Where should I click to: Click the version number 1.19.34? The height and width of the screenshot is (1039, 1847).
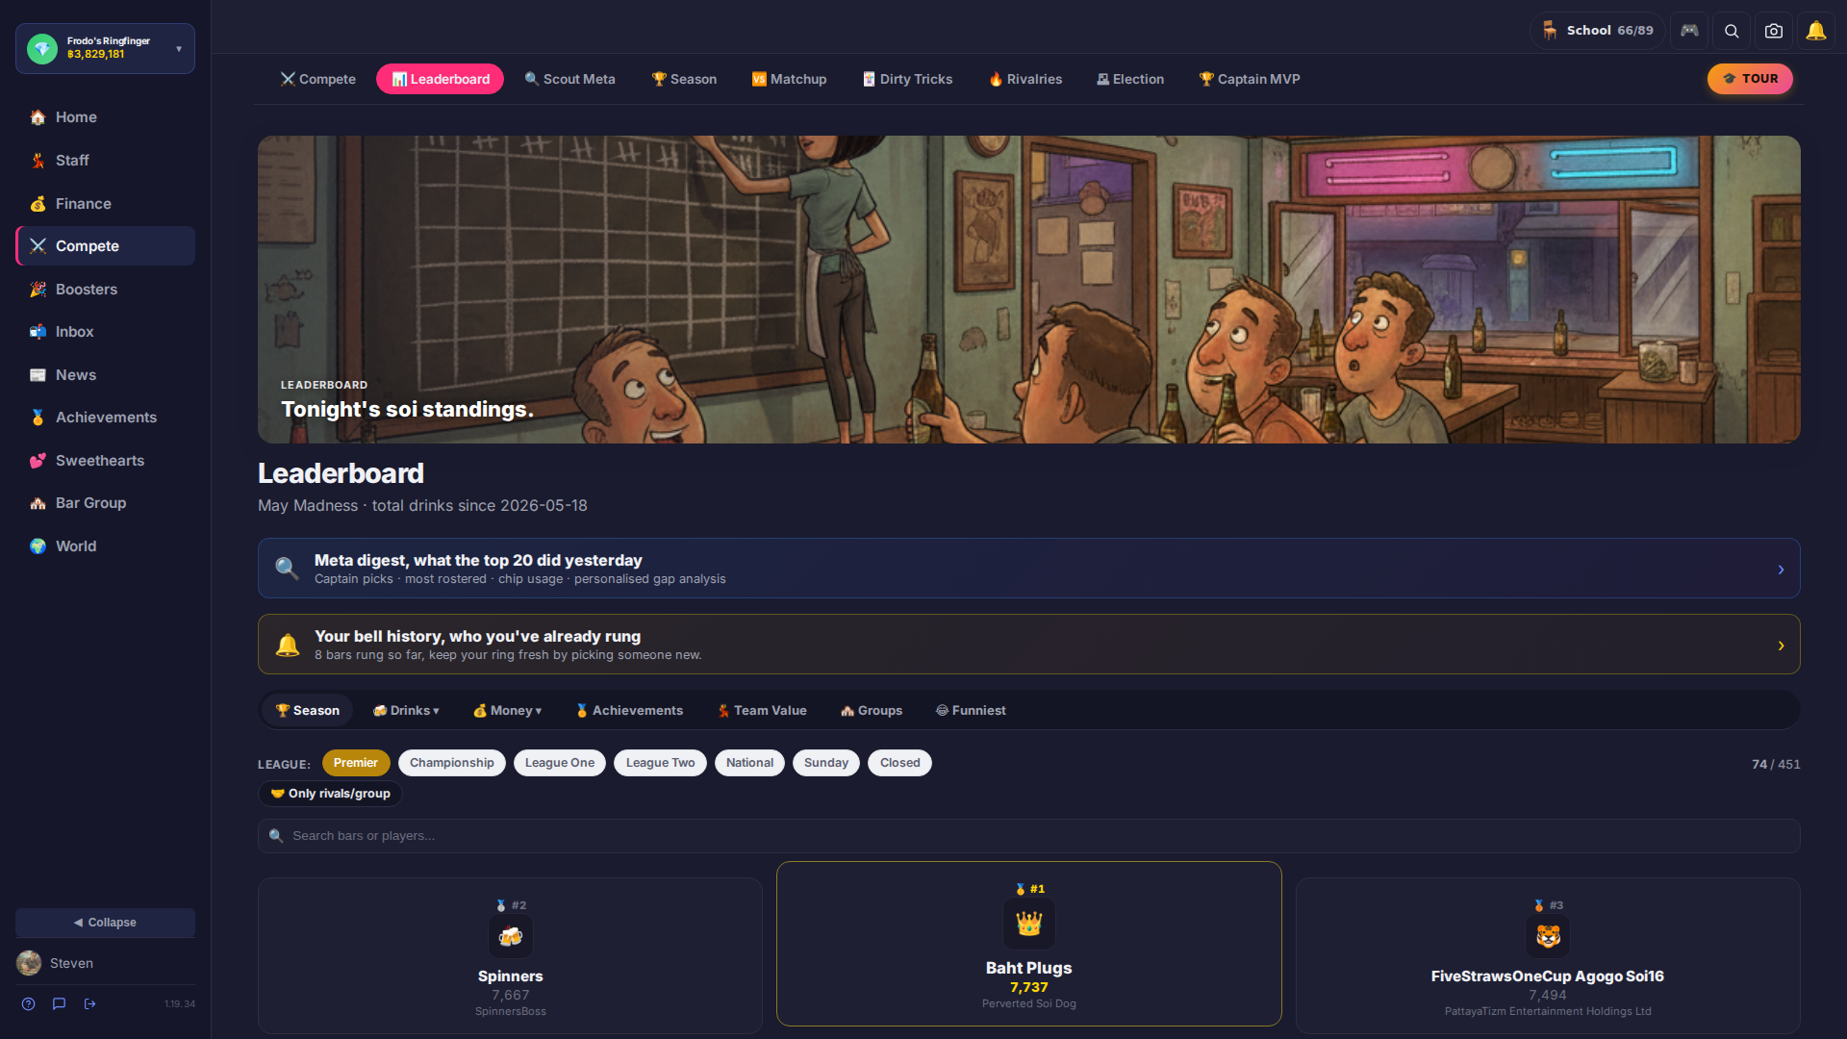[180, 1004]
